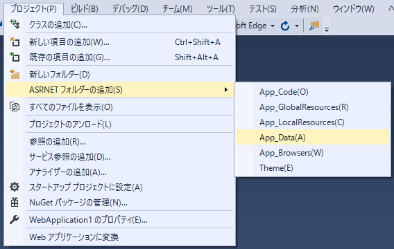This screenshot has width=394, height=249.
Task: Open the ビルド(B) menu
Action: [84, 9]
